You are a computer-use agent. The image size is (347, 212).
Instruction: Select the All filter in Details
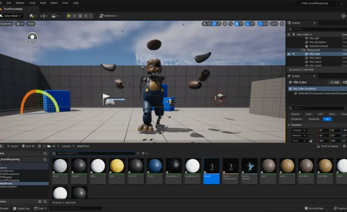327,119
